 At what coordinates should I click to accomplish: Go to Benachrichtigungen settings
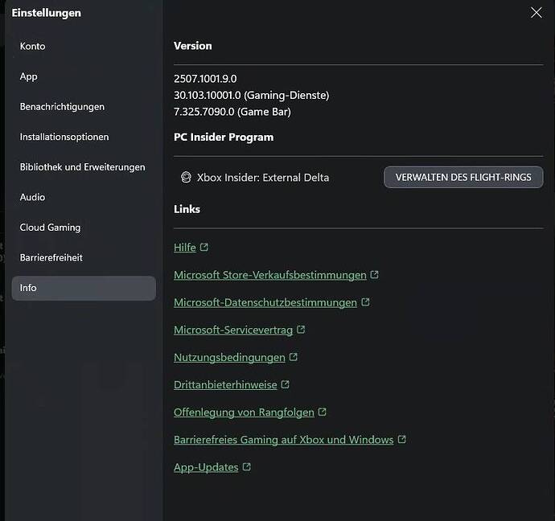(x=84, y=106)
